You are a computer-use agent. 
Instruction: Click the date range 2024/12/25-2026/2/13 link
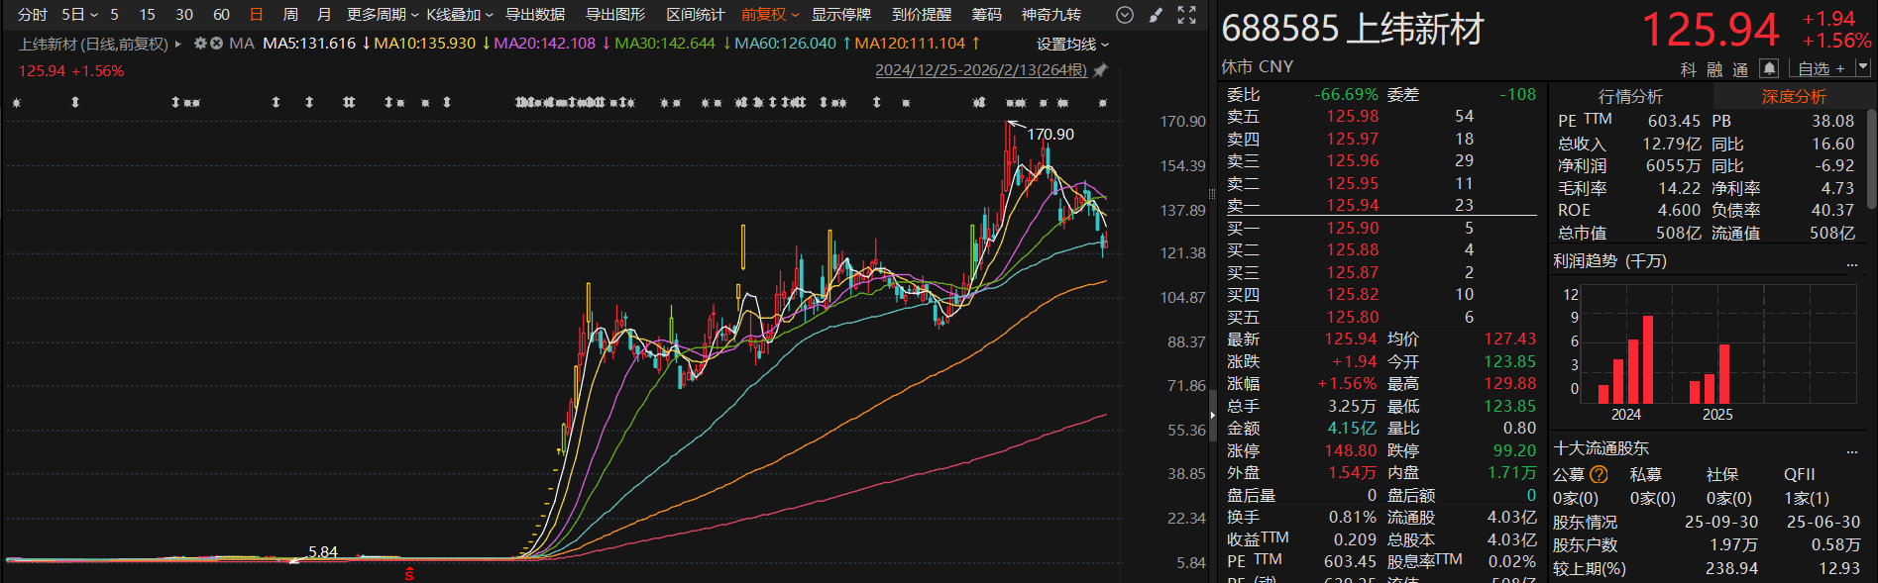pos(980,70)
